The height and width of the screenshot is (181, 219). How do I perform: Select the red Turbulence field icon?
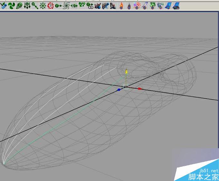[51, 6]
